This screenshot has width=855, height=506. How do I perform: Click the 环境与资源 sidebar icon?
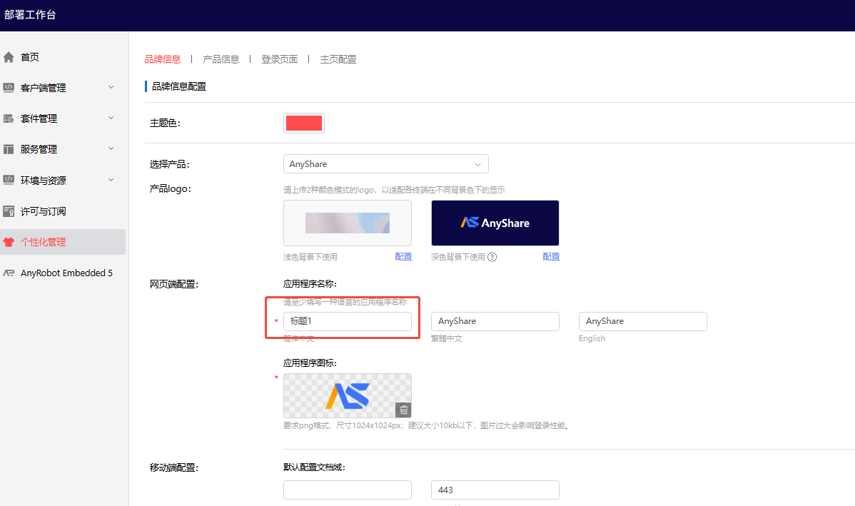point(9,180)
